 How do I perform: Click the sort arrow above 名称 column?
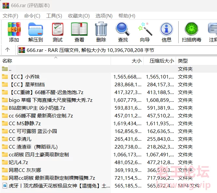(x=56, y=58)
